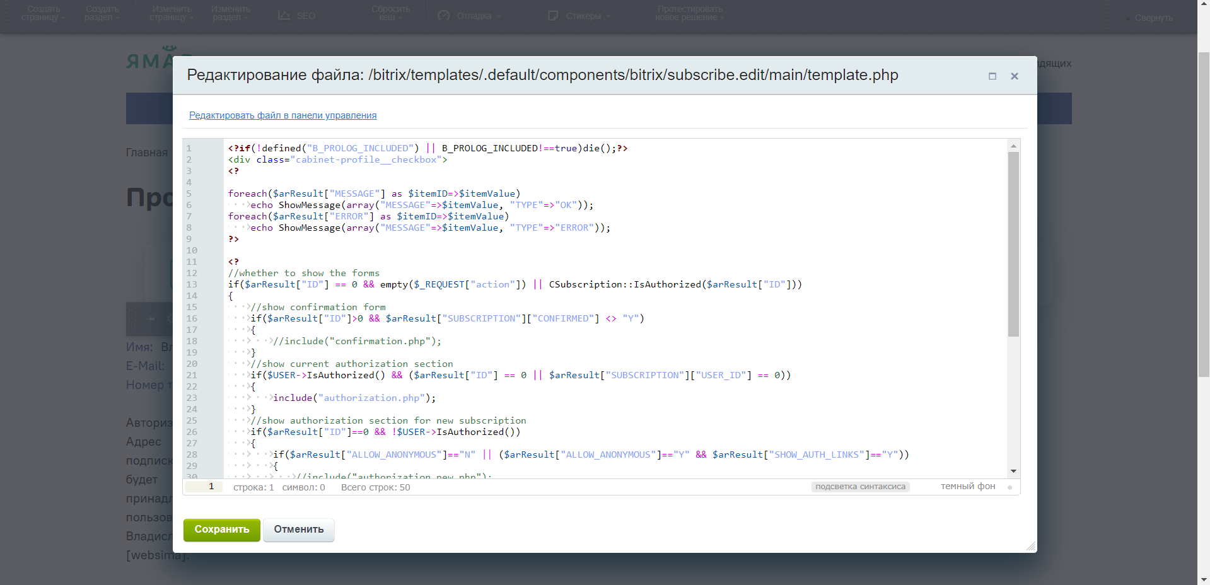The width and height of the screenshot is (1210, 585).
Task: Click "//show authorization section for new subscription" comment
Action: pos(388,421)
